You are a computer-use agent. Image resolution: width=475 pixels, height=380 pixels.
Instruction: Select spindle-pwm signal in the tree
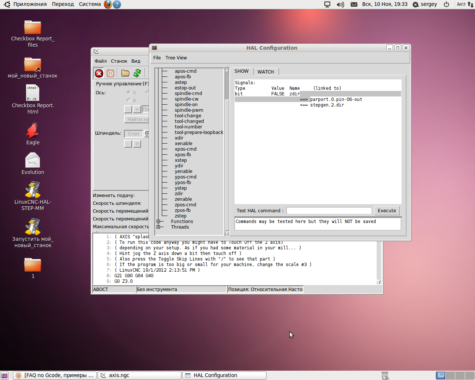[x=189, y=110]
